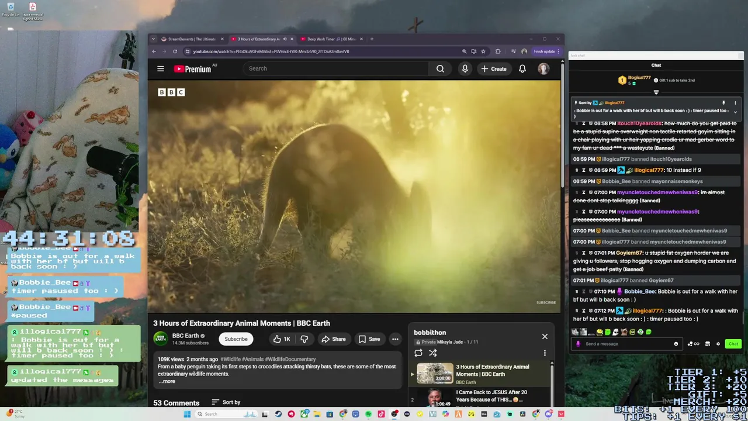This screenshot has width=748, height=421.
Task: Open the emoji picker in chat input
Action: 676,344
